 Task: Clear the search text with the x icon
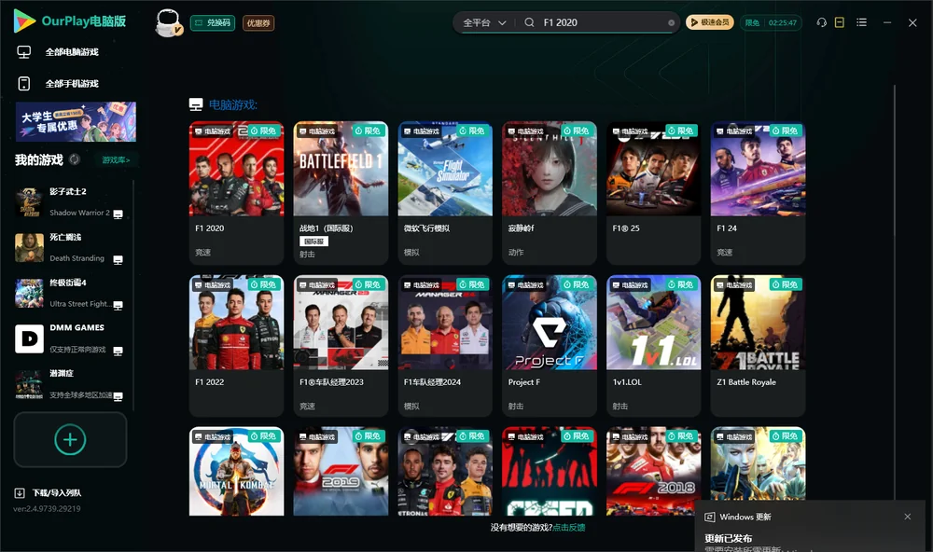point(671,23)
